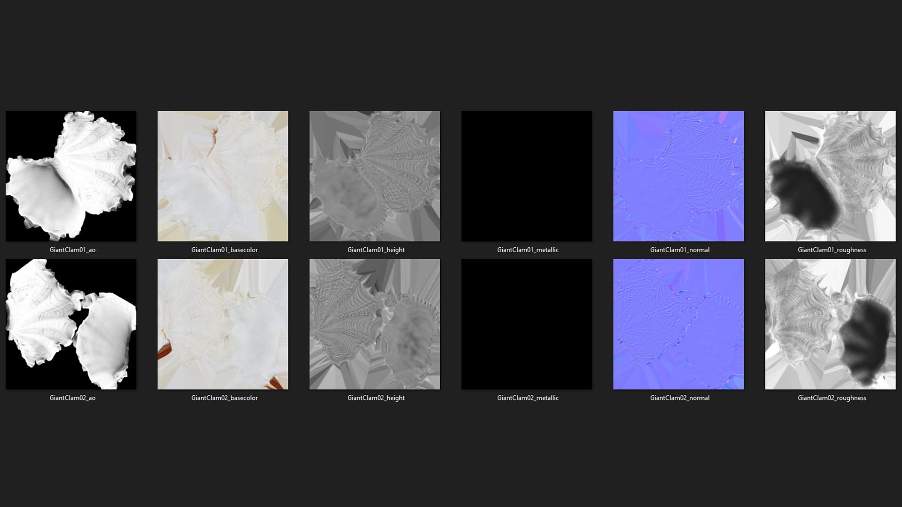Click the label text GiantClam01_height
The height and width of the screenshot is (507, 902).
coord(376,250)
